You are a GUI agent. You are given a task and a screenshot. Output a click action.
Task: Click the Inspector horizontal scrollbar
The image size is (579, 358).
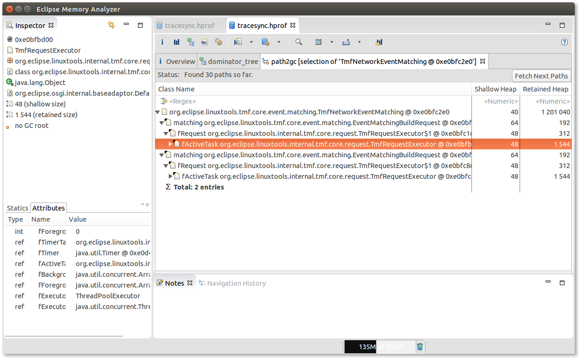[64, 336]
